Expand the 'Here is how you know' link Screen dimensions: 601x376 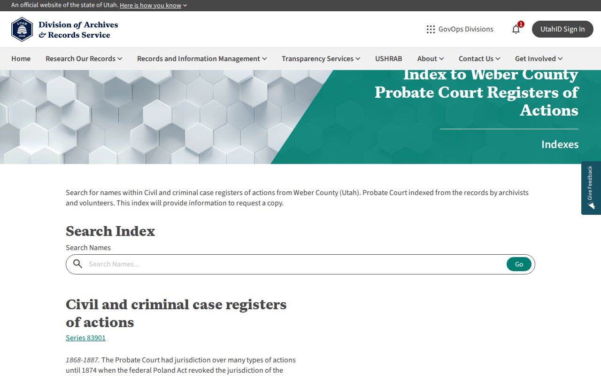point(154,5)
